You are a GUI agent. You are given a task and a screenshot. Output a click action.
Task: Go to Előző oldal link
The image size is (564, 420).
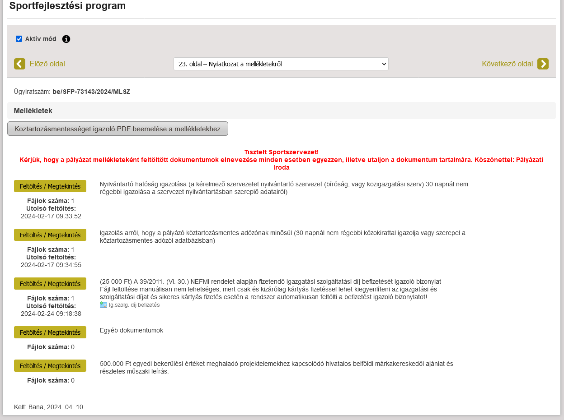pyautogui.click(x=47, y=64)
